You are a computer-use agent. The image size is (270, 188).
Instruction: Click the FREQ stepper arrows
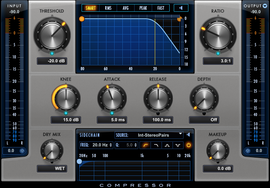111,145
